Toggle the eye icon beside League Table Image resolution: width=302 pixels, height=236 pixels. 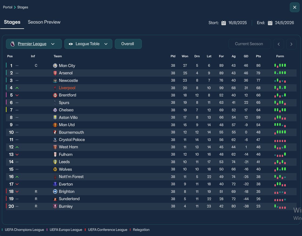click(71, 44)
